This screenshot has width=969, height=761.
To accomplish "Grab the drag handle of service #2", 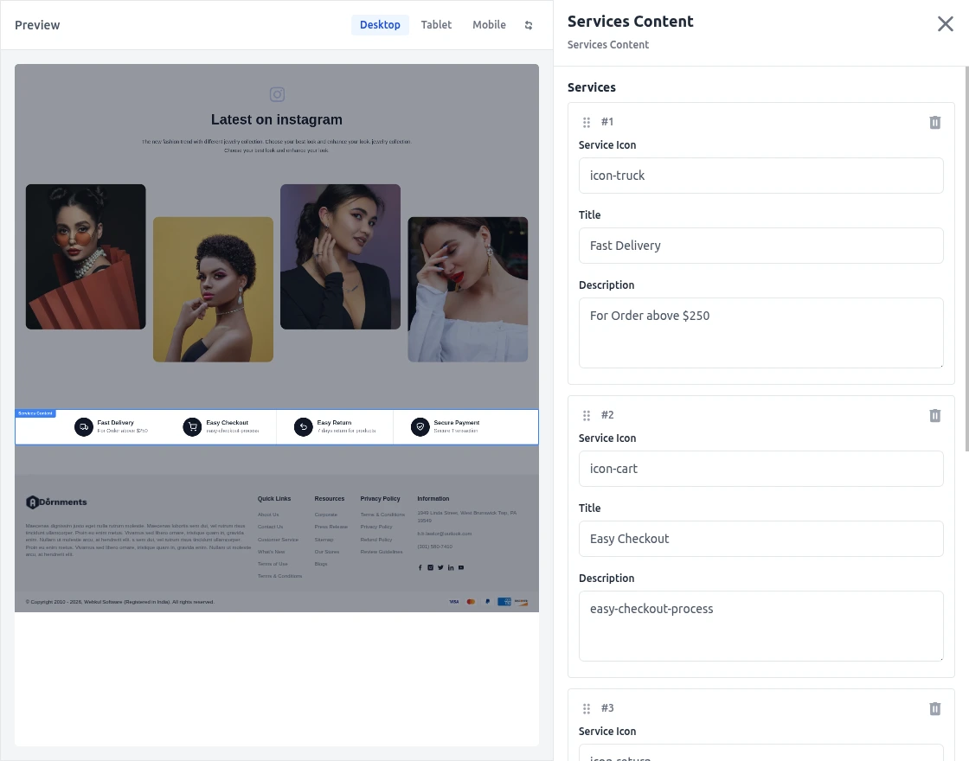I will 587,416.
